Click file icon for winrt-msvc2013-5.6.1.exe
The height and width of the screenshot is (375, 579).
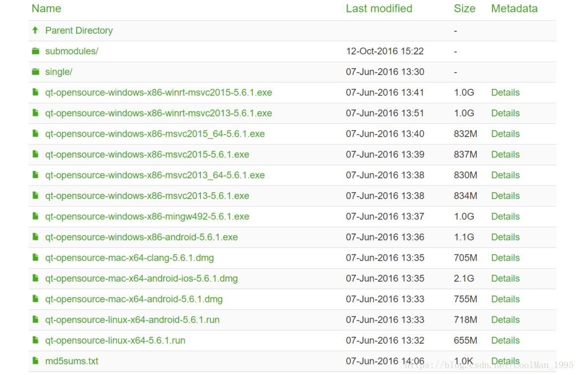tap(35, 113)
